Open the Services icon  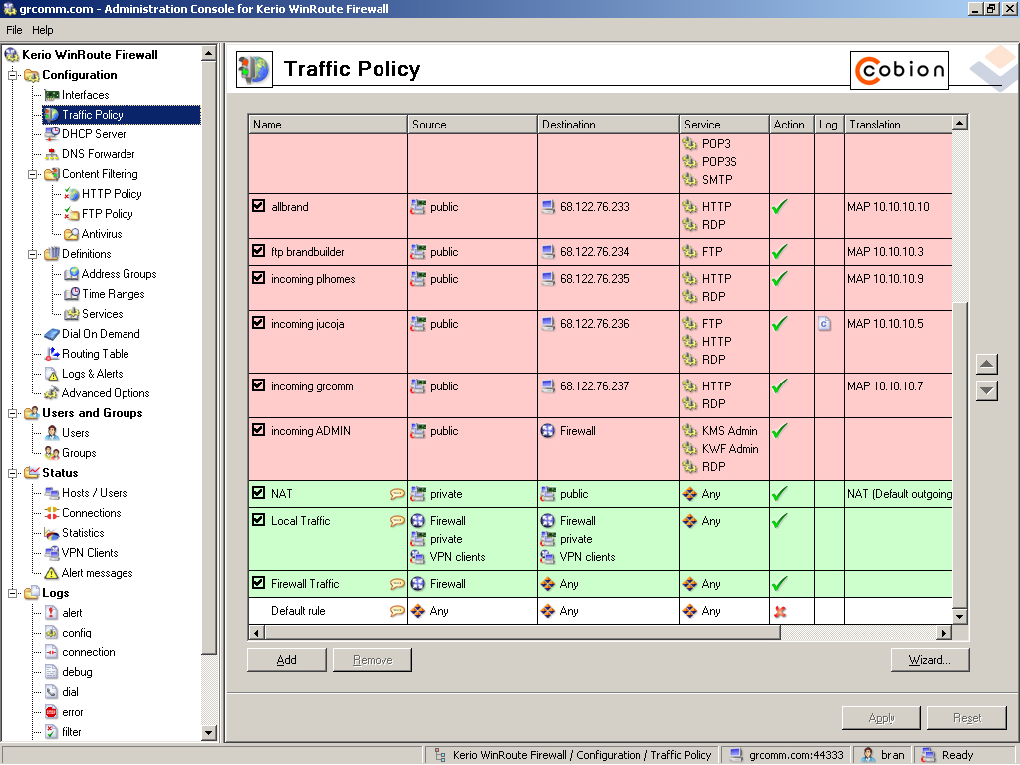pos(72,314)
